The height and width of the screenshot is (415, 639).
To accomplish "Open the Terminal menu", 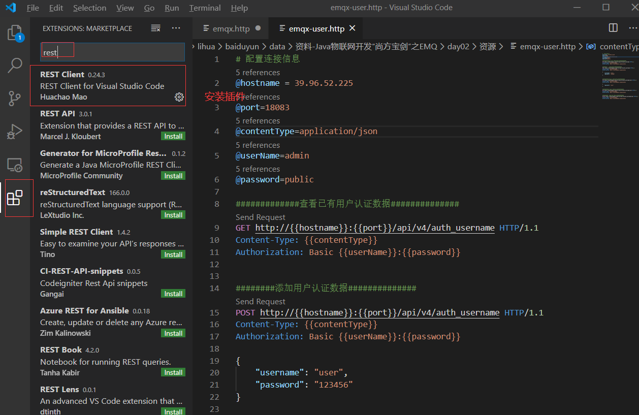I will click(x=205, y=8).
